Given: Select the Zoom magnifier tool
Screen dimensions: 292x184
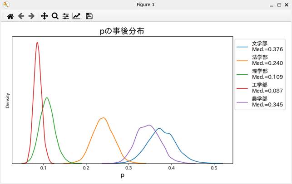Looking at the screenshot, I should coord(55,16).
